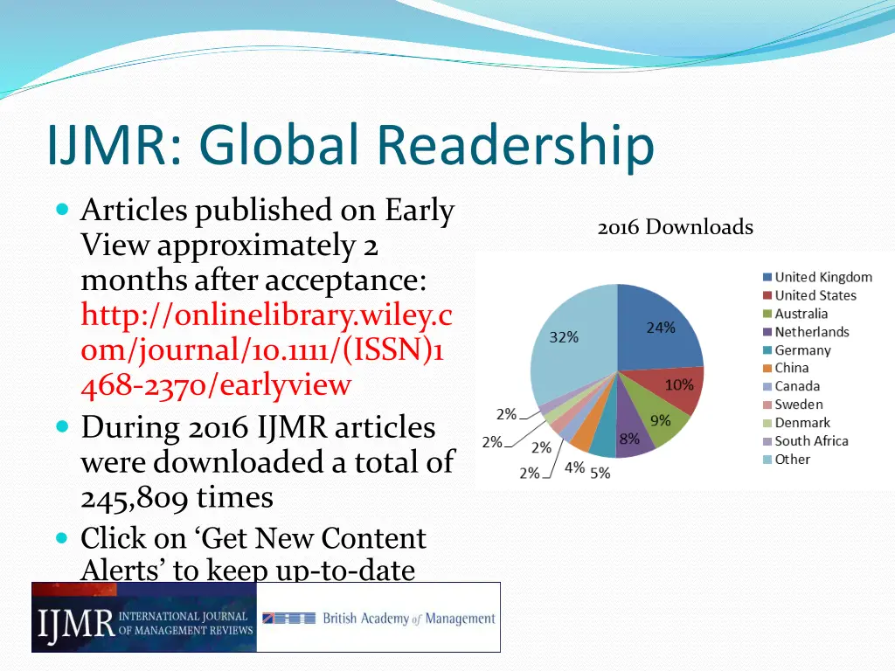Click the South Africa legend color swatch
Image resolution: width=895 pixels, height=671 pixels.
point(767,441)
